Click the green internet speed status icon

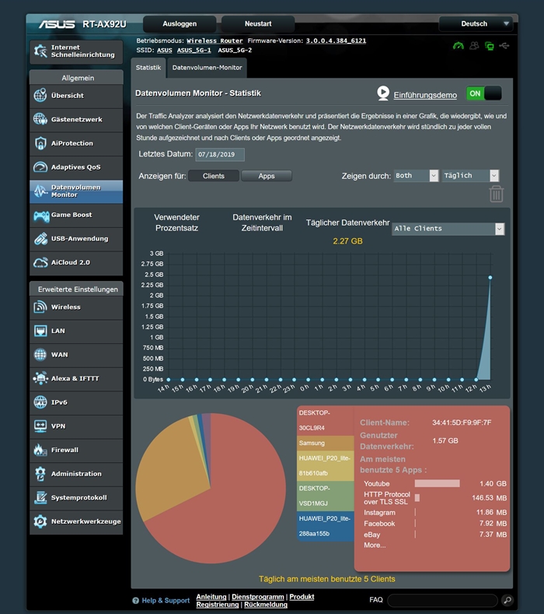pos(458,46)
